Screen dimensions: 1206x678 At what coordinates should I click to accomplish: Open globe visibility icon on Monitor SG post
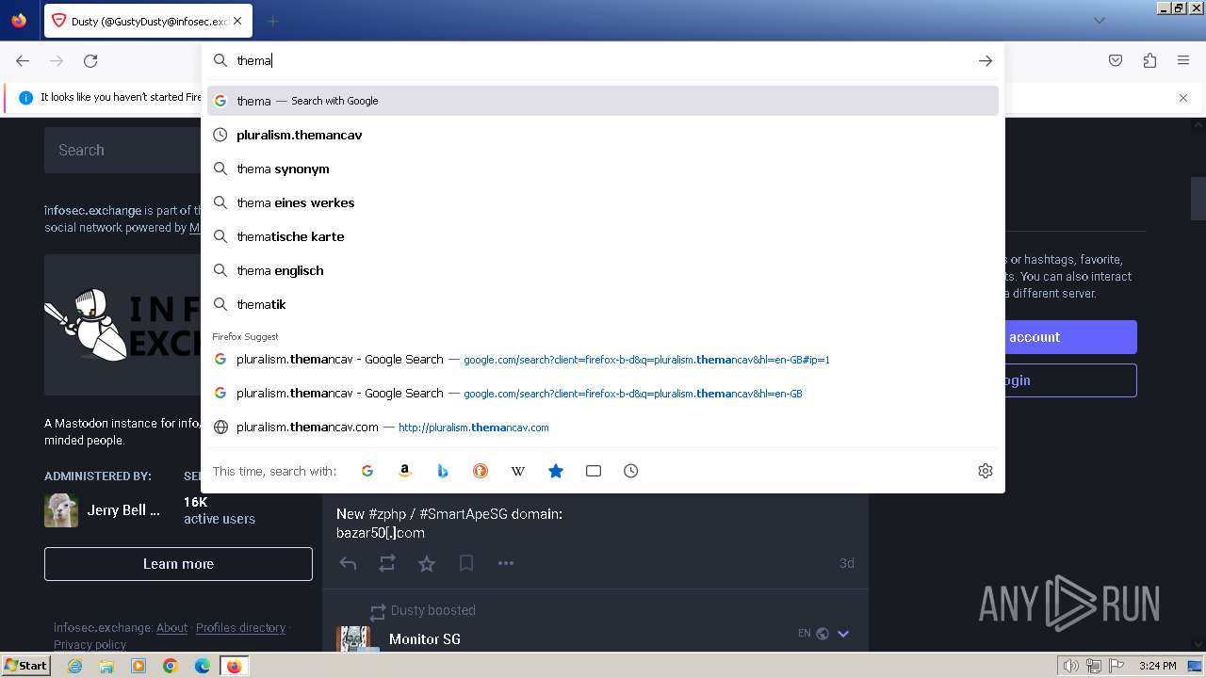[823, 634]
